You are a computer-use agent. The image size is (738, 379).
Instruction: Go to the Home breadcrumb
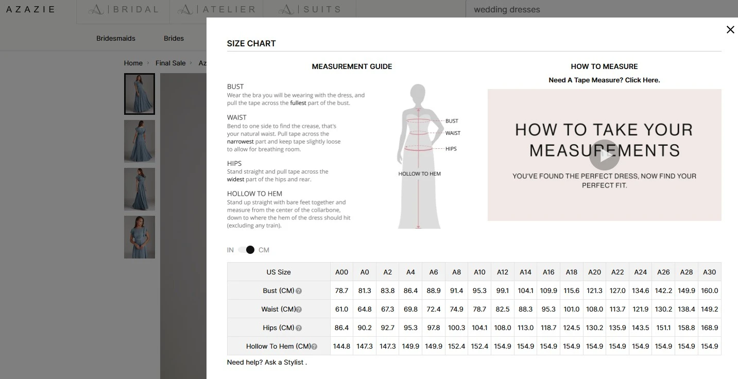point(133,63)
